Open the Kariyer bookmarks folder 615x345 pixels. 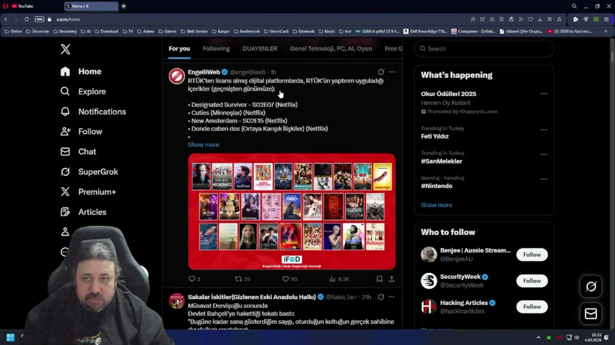[221, 31]
